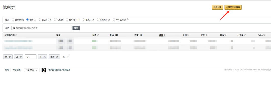Click the info icon beside 折扣 header
The image size is (271, 96).
pos(188,35)
